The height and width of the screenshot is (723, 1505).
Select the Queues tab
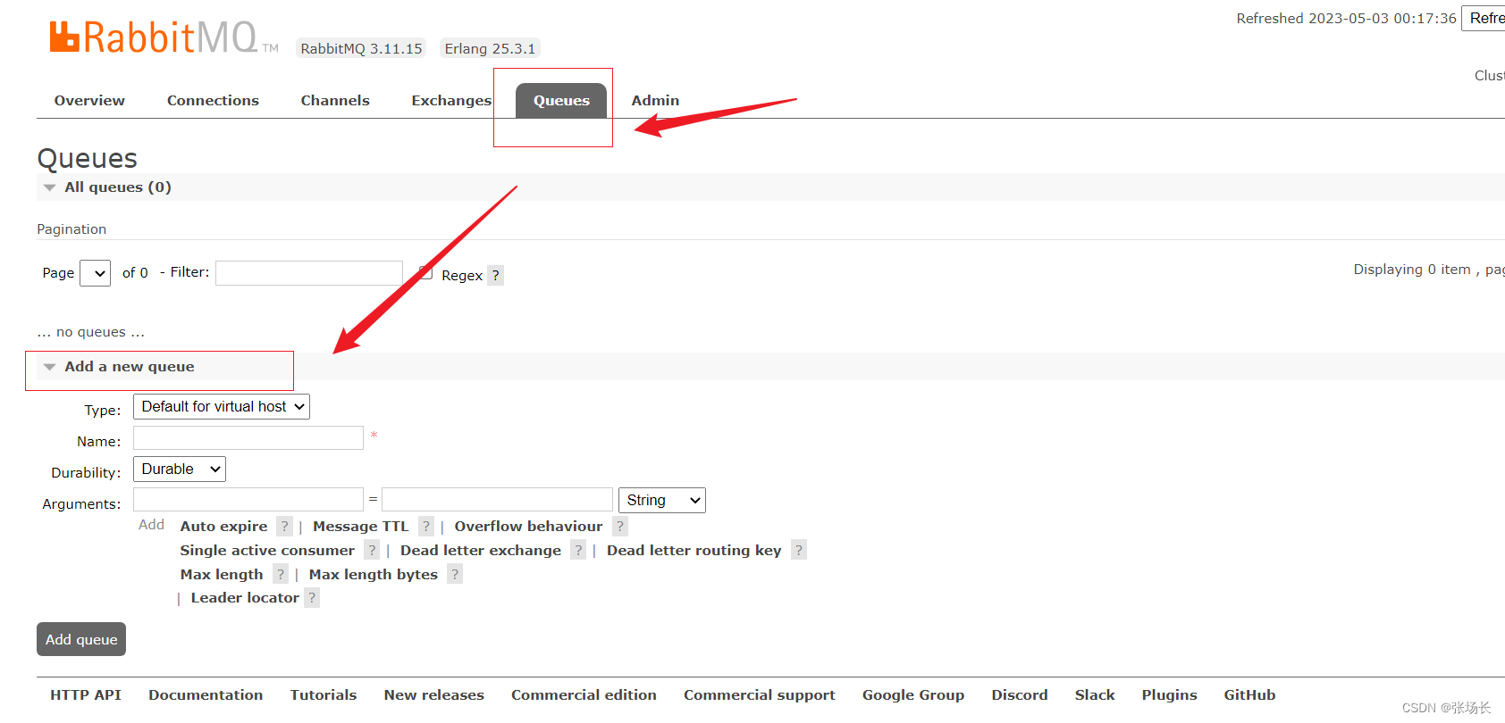[x=561, y=101]
